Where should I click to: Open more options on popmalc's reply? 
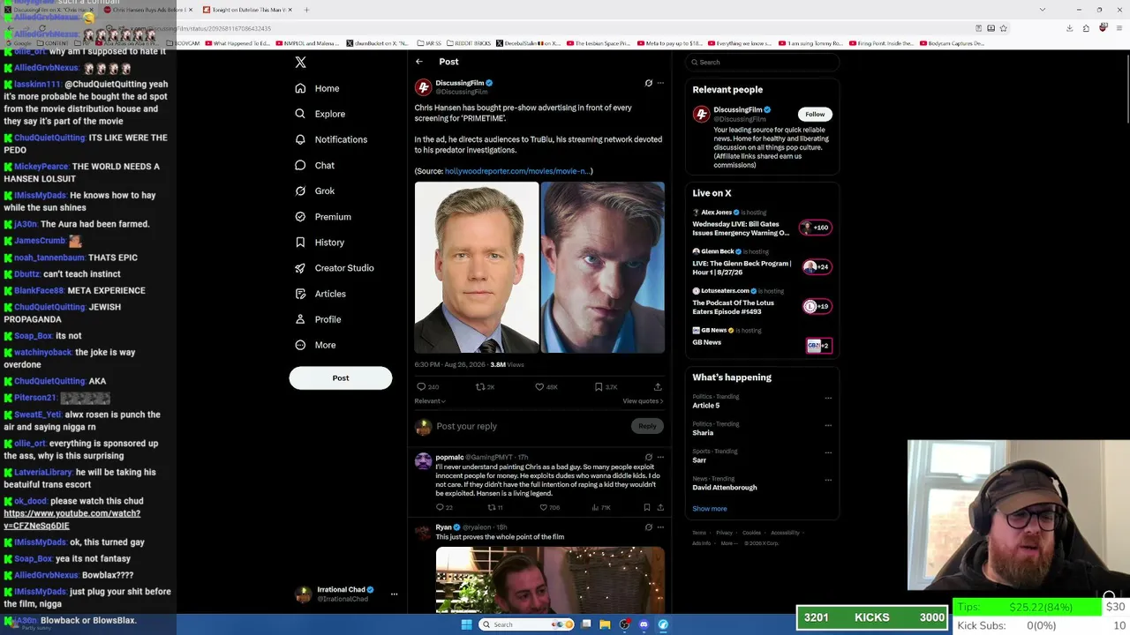coord(660,457)
